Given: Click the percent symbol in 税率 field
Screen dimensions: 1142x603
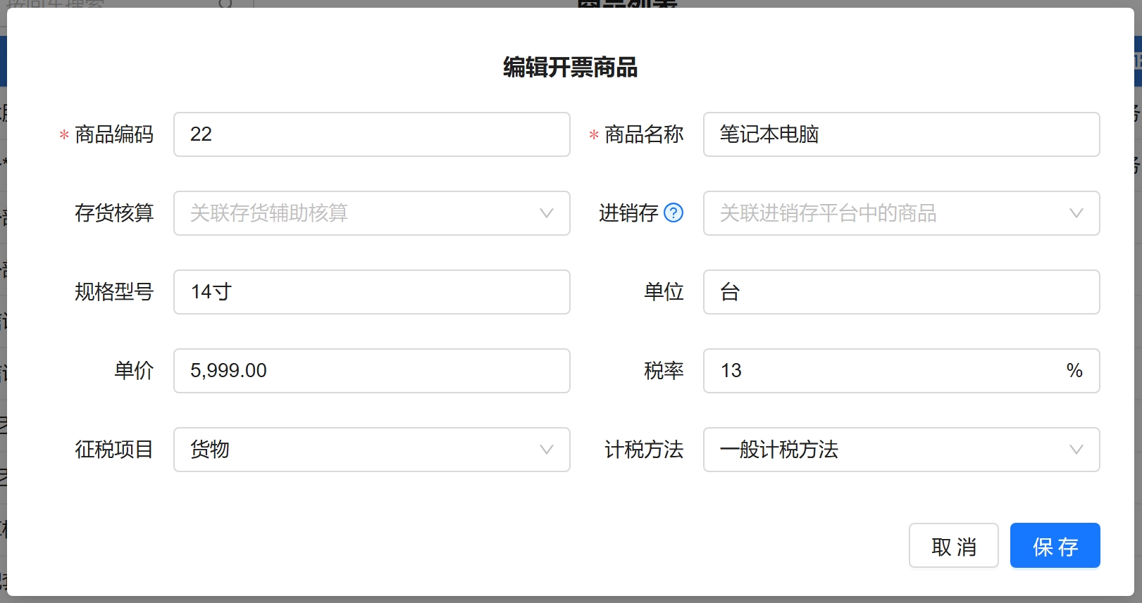Looking at the screenshot, I should click(x=1074, y=371).
